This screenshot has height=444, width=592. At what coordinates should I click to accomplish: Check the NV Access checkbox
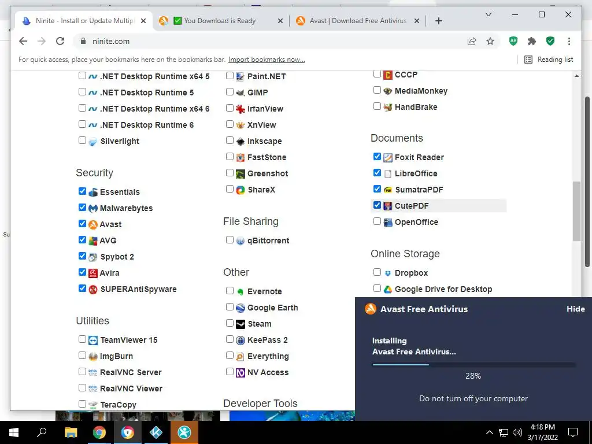230,372
